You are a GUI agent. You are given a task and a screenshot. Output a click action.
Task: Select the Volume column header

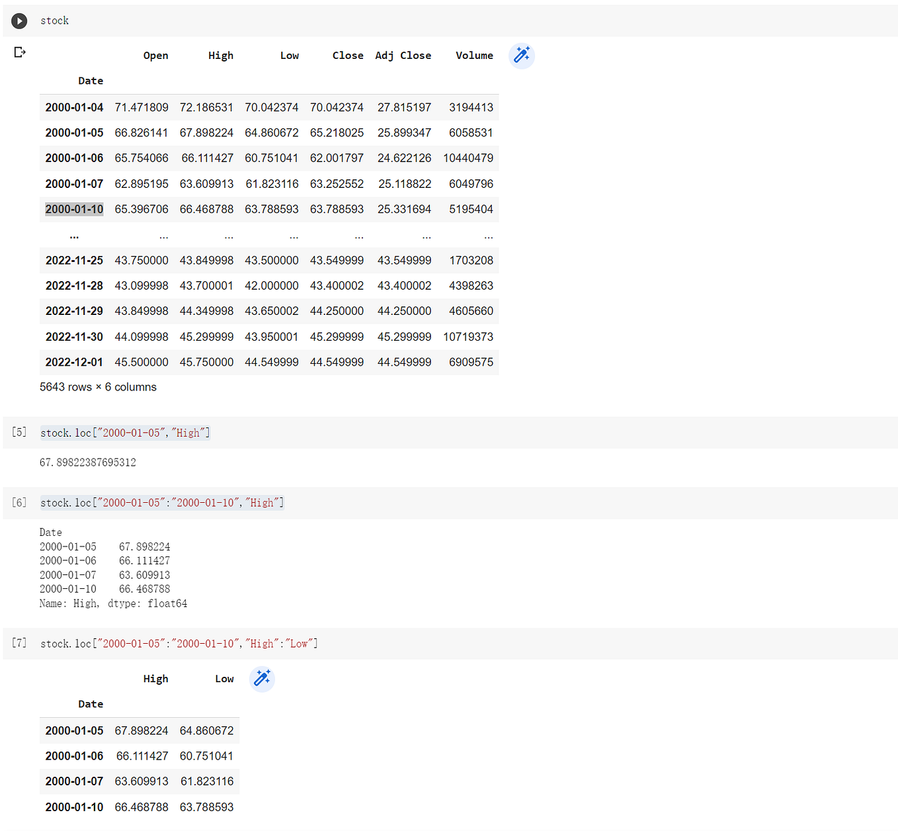click(474, 56)
